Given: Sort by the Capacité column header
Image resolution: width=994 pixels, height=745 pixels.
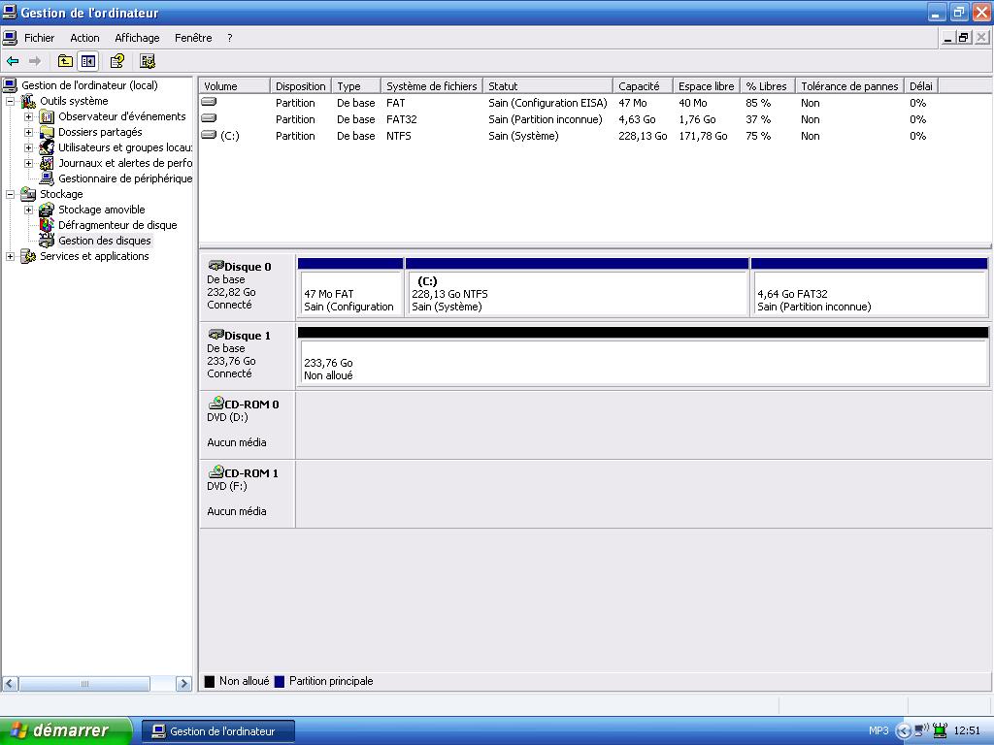Looking at the screenshot, I should coord(643,86).
